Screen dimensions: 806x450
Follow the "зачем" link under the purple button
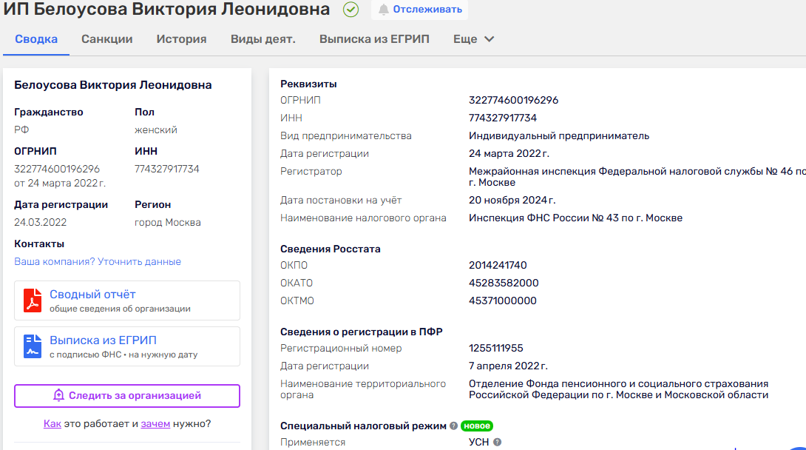(x=155, y=424)
